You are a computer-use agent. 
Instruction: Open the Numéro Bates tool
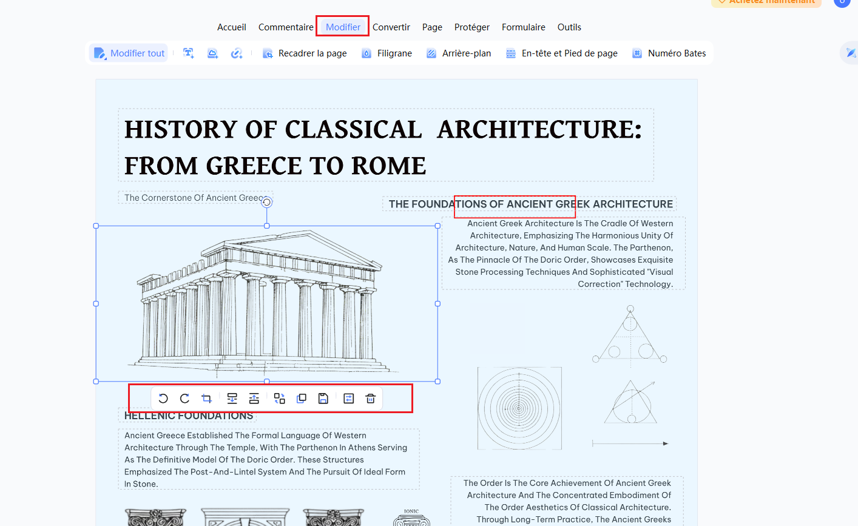669,53
